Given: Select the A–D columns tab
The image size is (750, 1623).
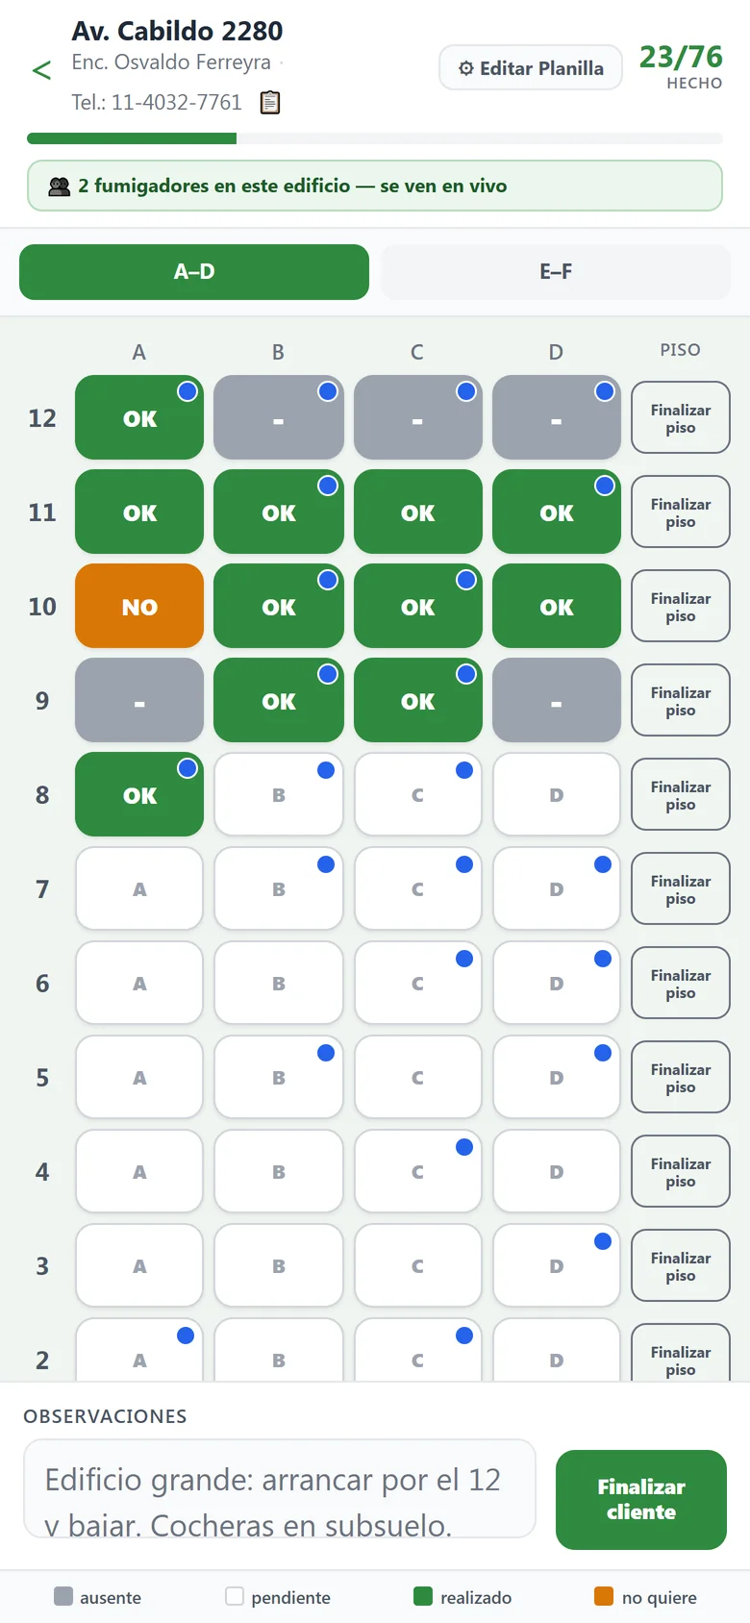Looking at the screenshot, I should coord(194,272).
